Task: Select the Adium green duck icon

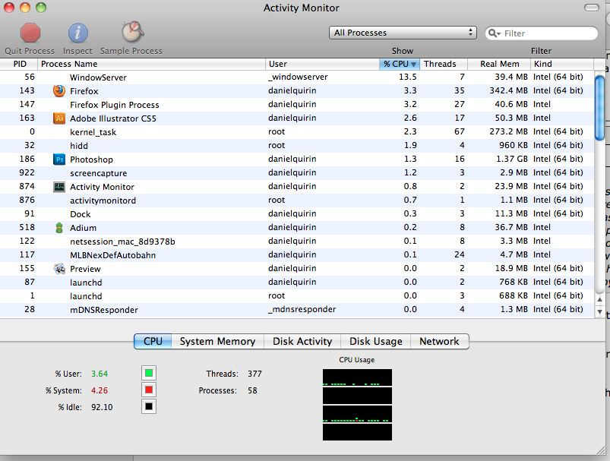Action: (59, 228)
